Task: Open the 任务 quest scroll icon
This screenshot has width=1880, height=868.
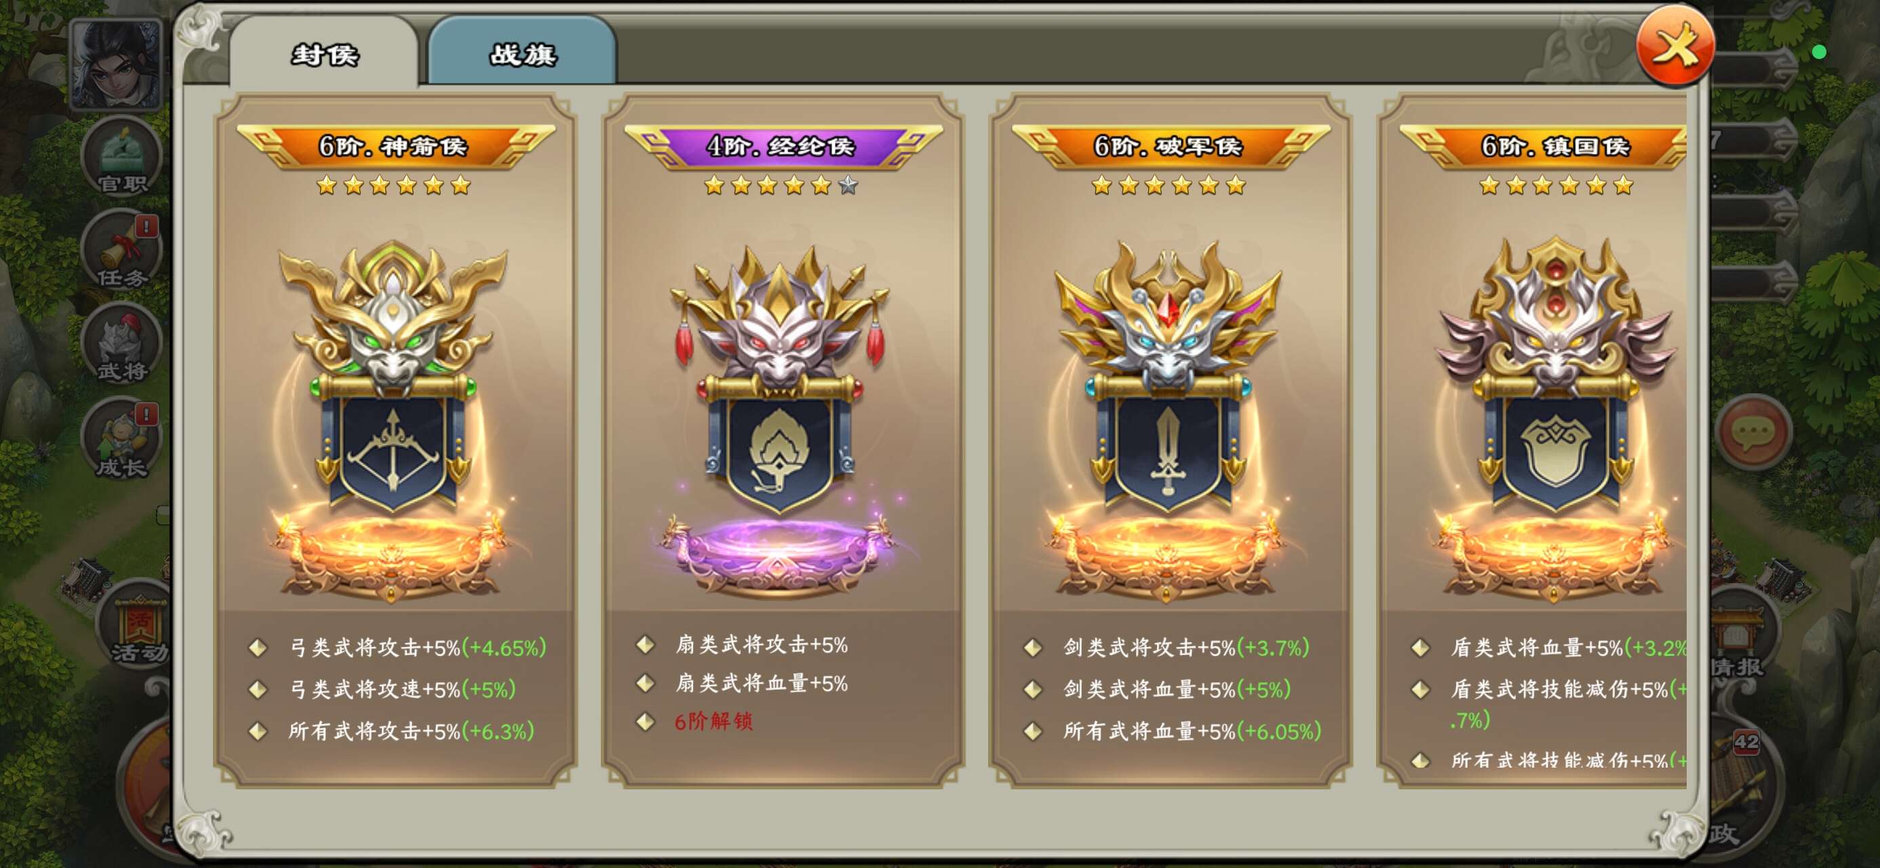Action: click(x=121, y=250)
